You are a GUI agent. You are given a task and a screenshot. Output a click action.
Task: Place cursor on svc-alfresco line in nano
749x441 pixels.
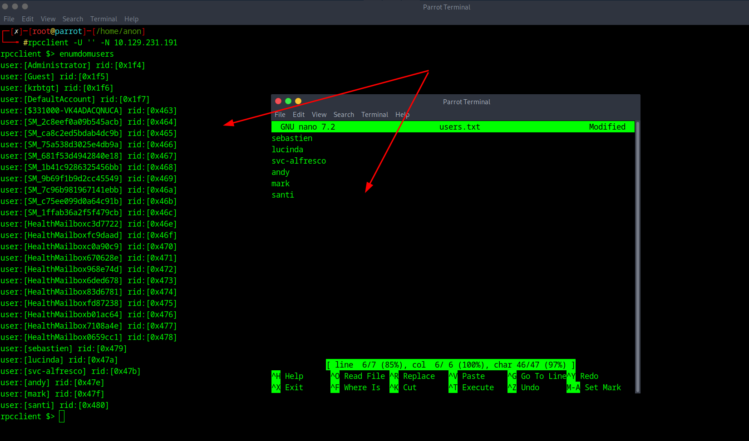299,161
